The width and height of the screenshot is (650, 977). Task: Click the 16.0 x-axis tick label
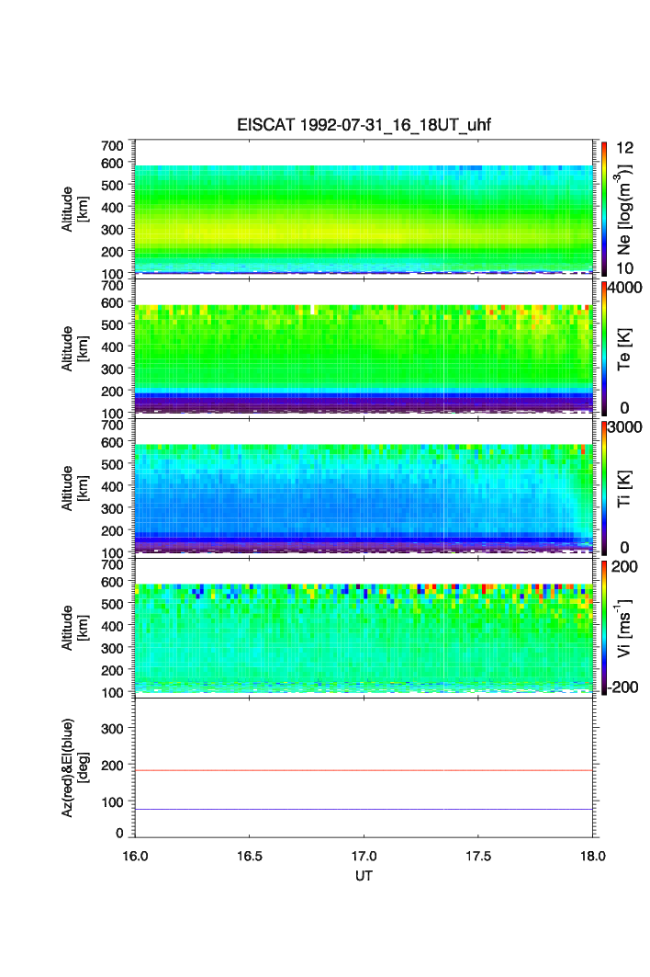(x=135, y=856)
